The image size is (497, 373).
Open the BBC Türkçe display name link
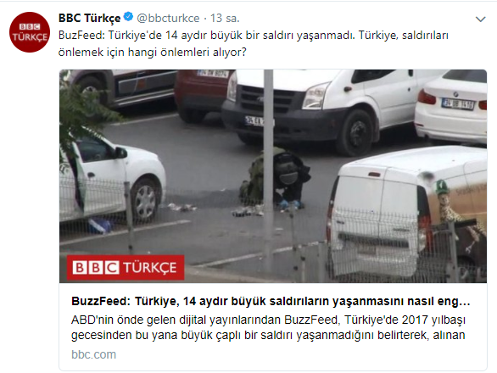click(x=89, y=18)
